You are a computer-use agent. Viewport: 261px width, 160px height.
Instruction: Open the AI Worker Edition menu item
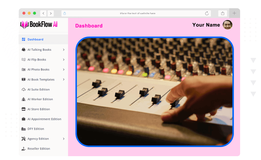point(40,99)
